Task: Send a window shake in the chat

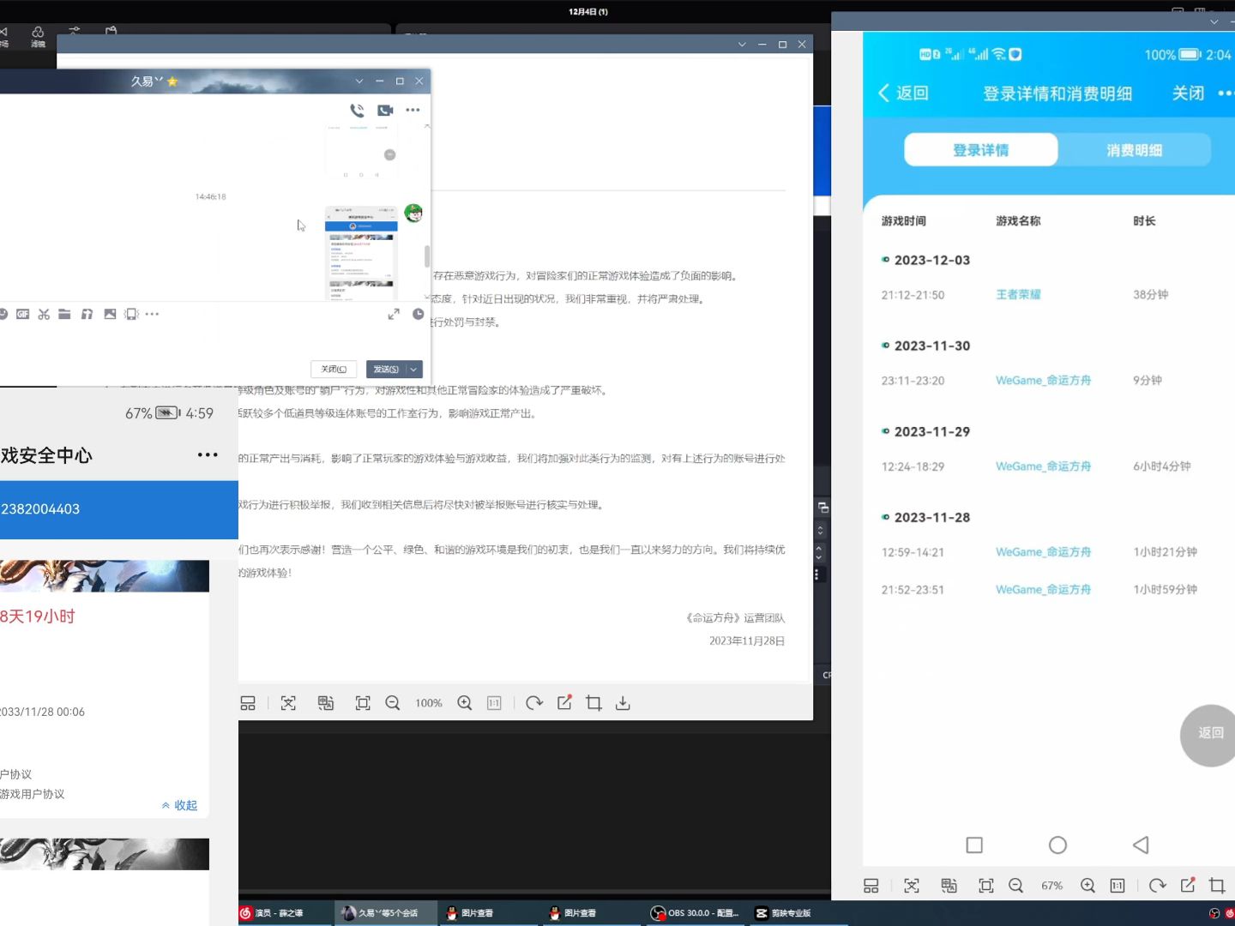Action: click(x=131, y=314)
